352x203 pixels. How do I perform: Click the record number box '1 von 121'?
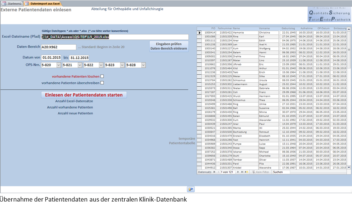point(227,172)
